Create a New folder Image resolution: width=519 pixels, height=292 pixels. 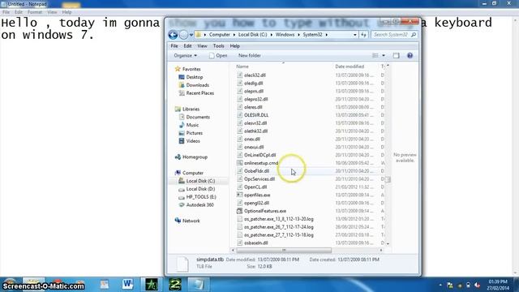pyautogui.click(x=250, y=56)
